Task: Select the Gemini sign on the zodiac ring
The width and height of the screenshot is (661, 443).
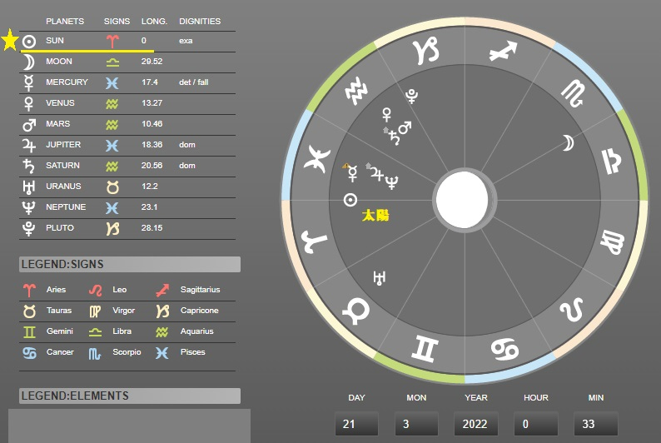Action: pyautogui.click(x=425, y=349)
